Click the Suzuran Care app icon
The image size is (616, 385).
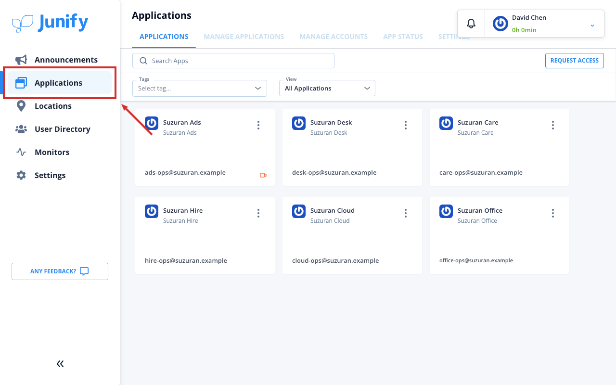(446, 123)
